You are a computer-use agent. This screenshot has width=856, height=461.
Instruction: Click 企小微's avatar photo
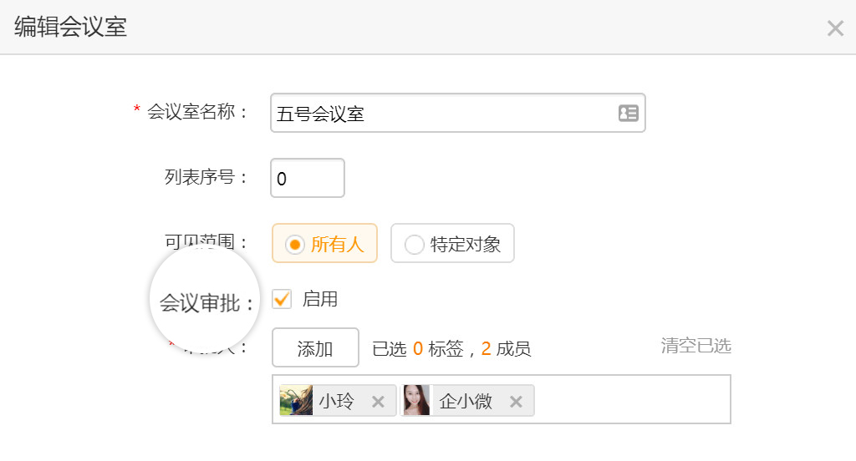tap(416, 400)
